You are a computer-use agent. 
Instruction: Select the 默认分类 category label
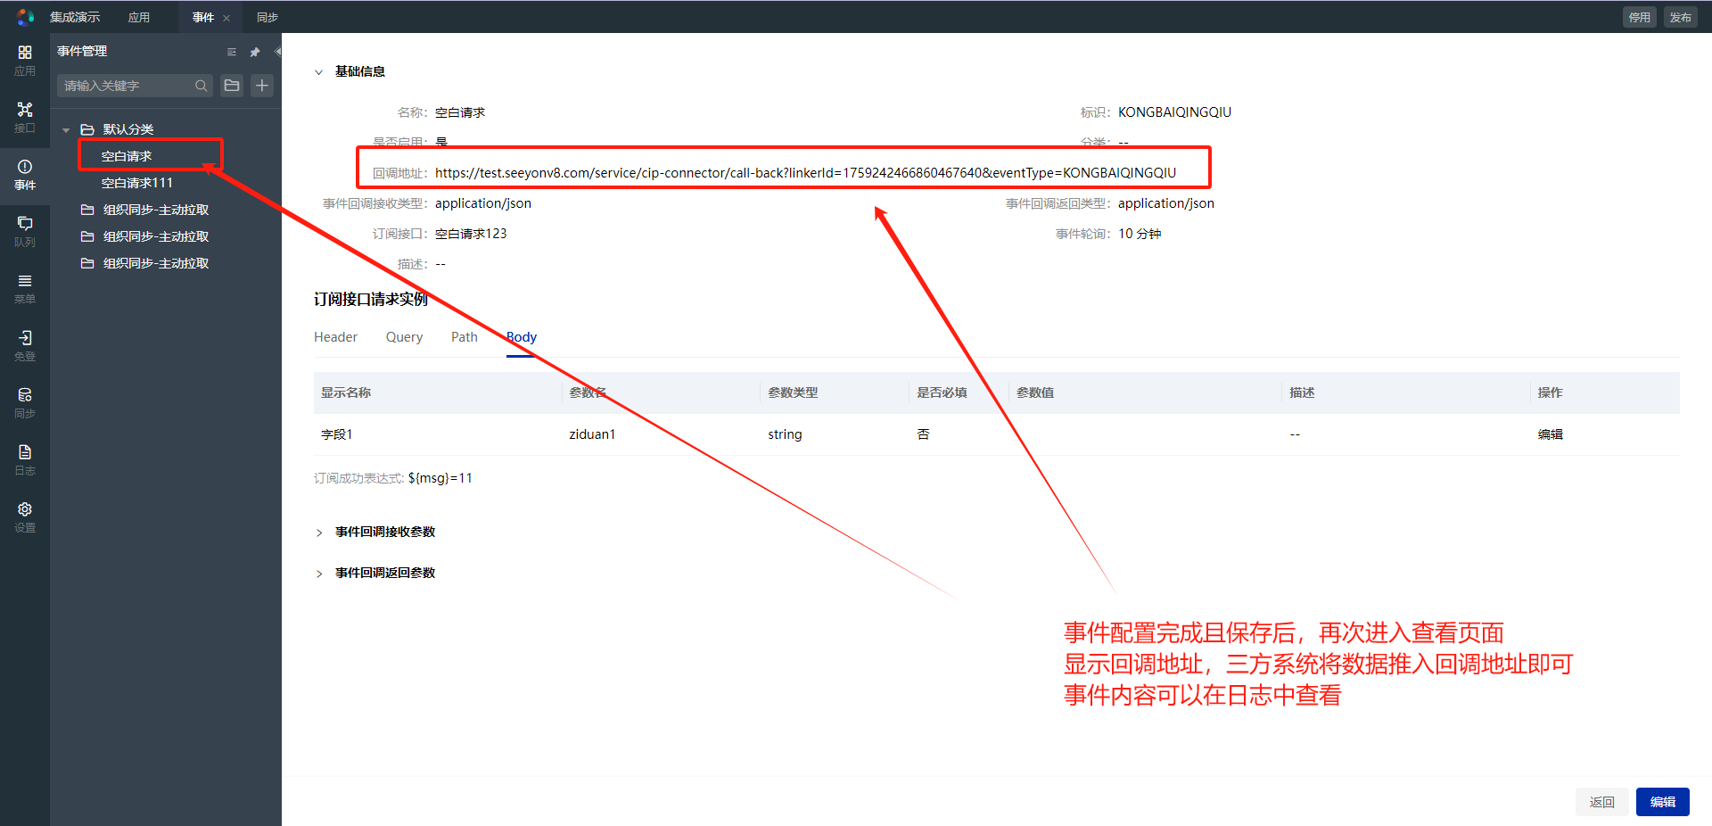[x=128, y=129]
